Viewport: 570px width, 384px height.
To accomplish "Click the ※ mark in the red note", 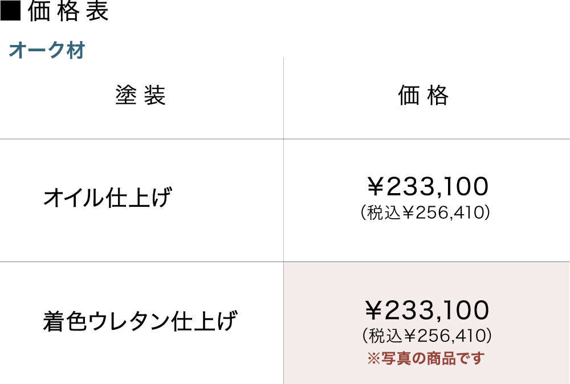I will coord(373,359).
